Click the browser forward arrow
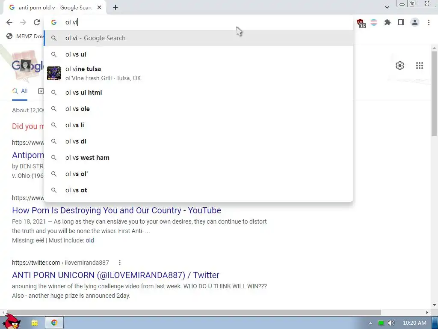This screenshot has width=438, height=329. tap(23, 22)
